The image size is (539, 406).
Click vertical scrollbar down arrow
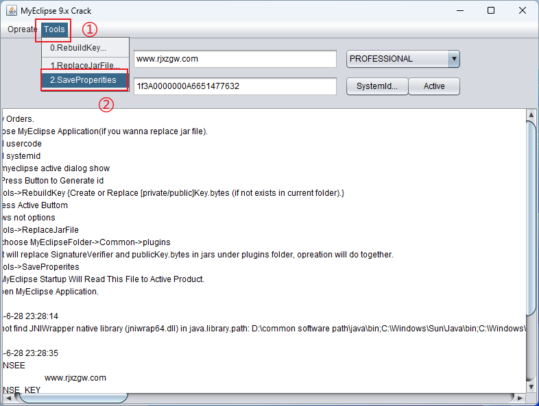coord(531,387)
